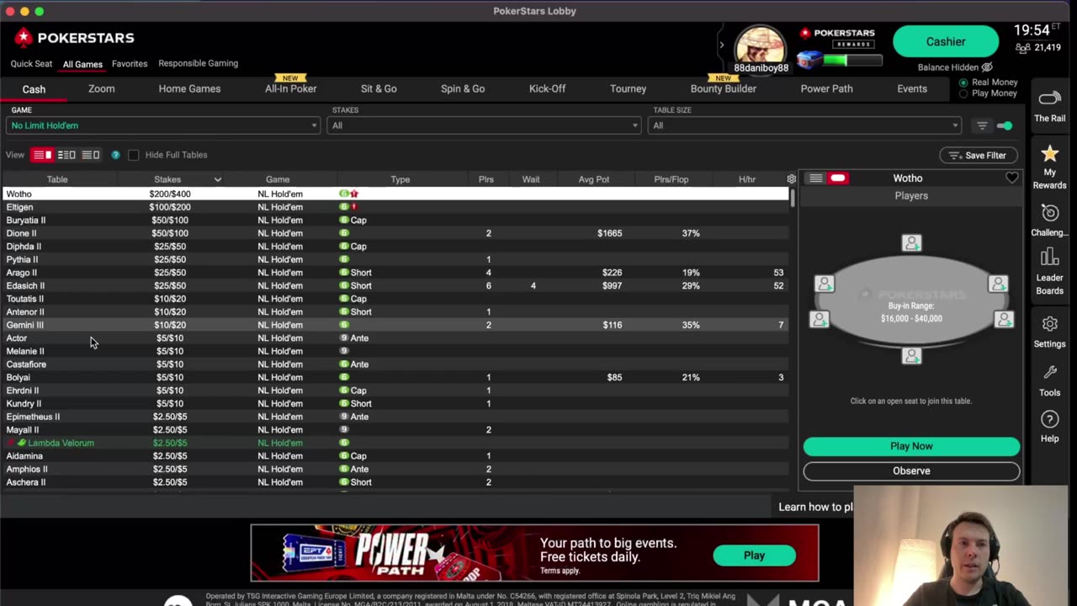Open the filter options icon
Viewport: 1077px width, 606px height.
pyautogui.click(x=982, y=125)
